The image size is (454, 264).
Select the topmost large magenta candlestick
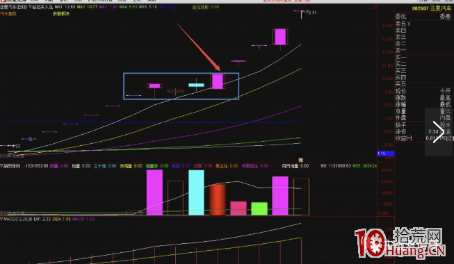(x=280, y=37)
